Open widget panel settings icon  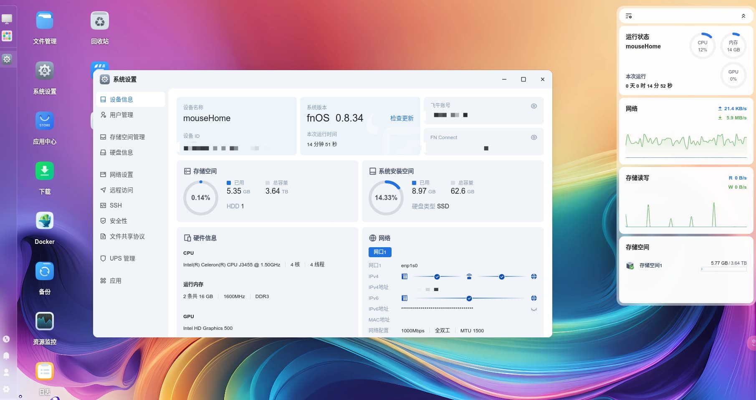(628, 16)
